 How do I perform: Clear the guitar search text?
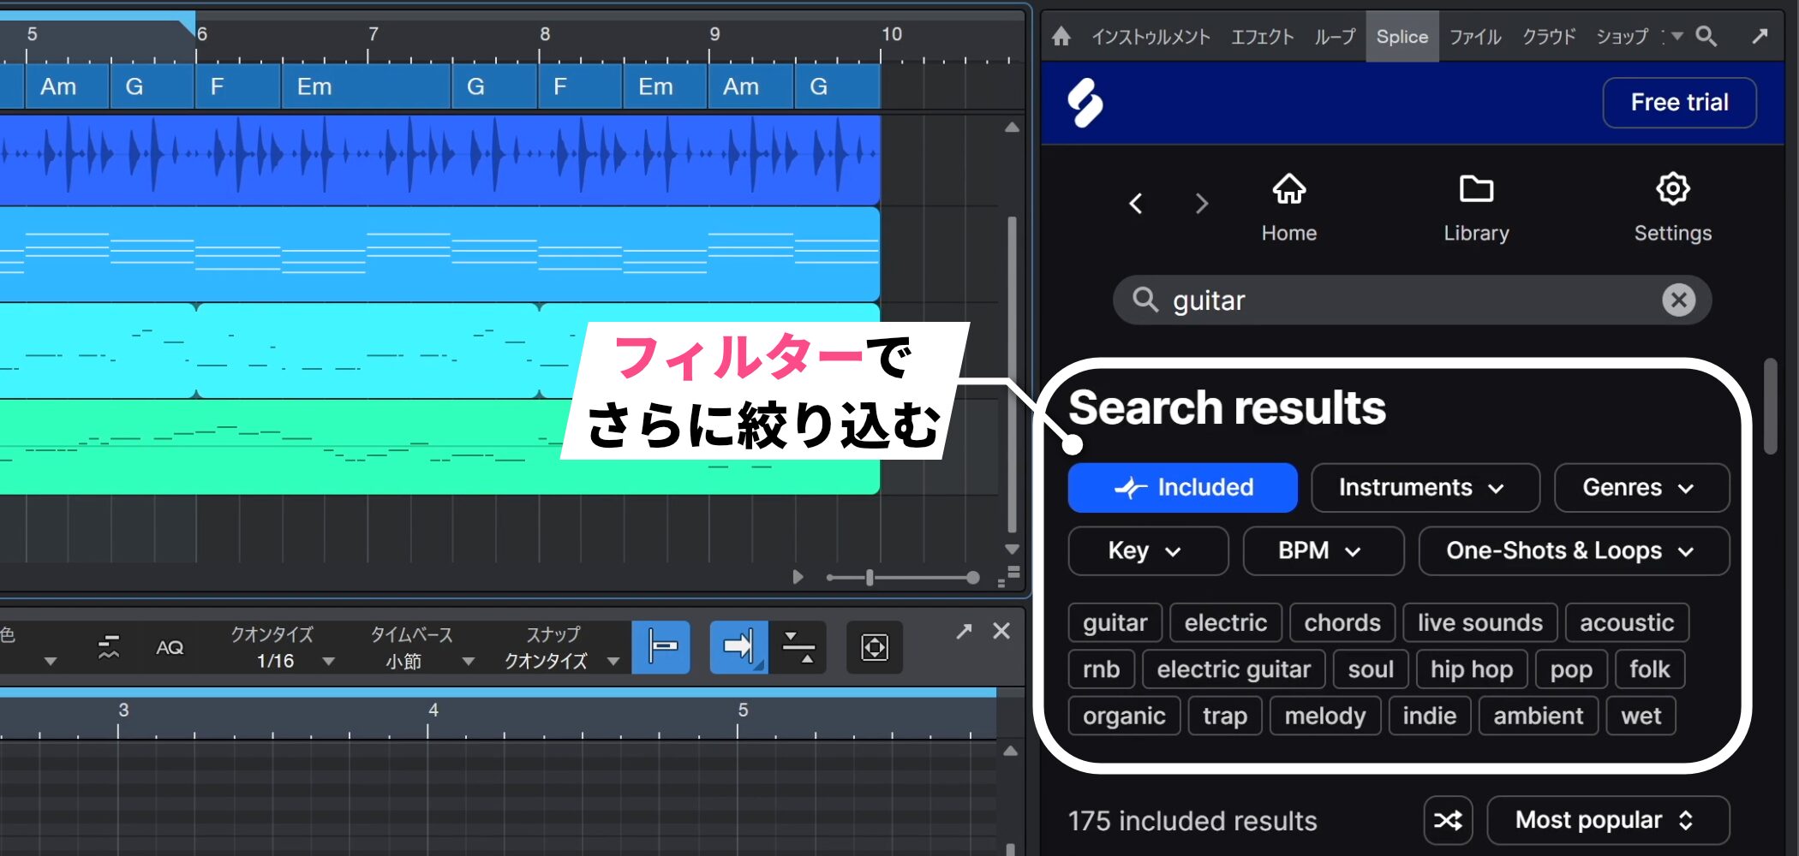pos(1678,300)
